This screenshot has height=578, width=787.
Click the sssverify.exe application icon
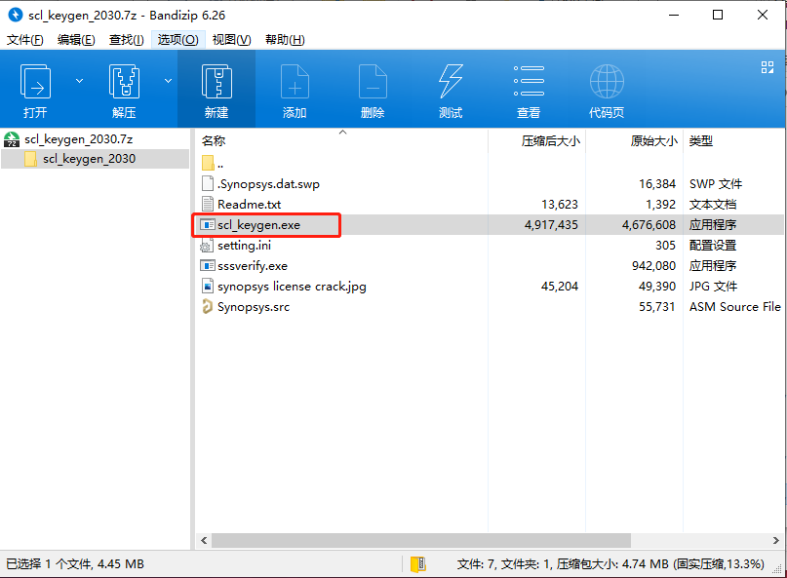208,266
